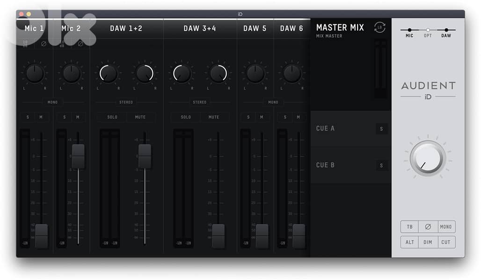This screenshot has height=280, width=481.
Task: Toggle STEREO link on DAW 1+2
Action: click(126, 102)
